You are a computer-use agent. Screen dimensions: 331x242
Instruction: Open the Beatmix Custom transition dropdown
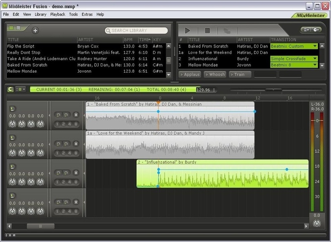(315, 46)
